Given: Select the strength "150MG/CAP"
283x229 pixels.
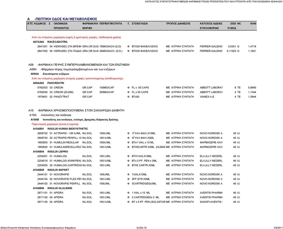Looking at the screenshot, I should click(x=107, y=88).
